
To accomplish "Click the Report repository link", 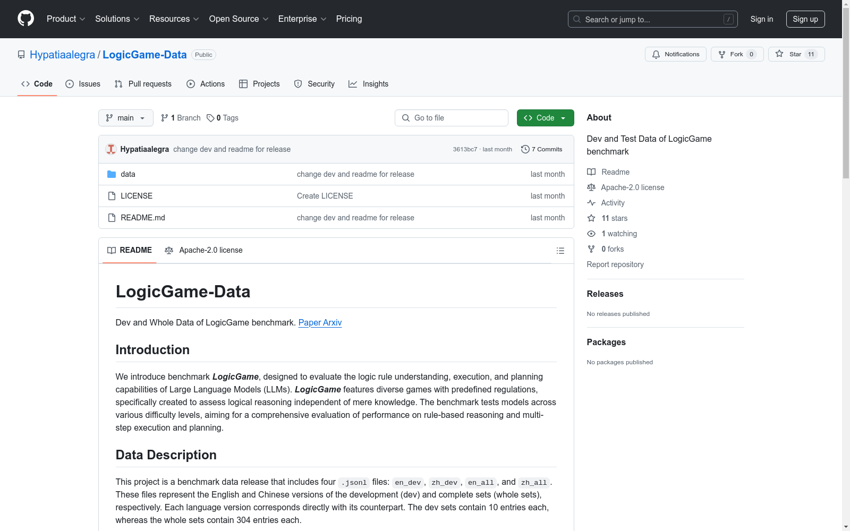I will [615, 264].
